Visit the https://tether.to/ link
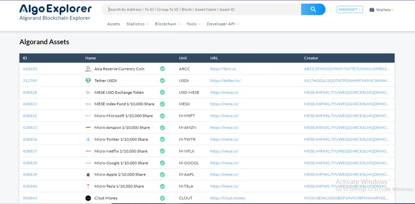The width and height of the screenshot is (415, 204). click(226, 81)
